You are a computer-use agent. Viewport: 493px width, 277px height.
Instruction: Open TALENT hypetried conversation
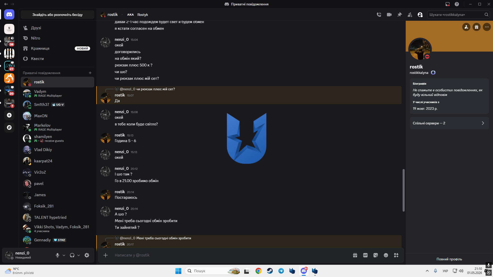pos(58,217)
